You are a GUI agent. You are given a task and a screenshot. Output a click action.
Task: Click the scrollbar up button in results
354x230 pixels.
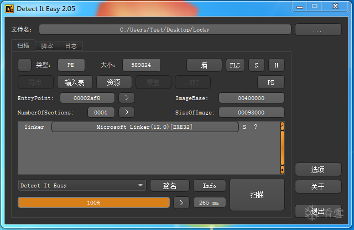pyautogui.click(x=282, y=126)
